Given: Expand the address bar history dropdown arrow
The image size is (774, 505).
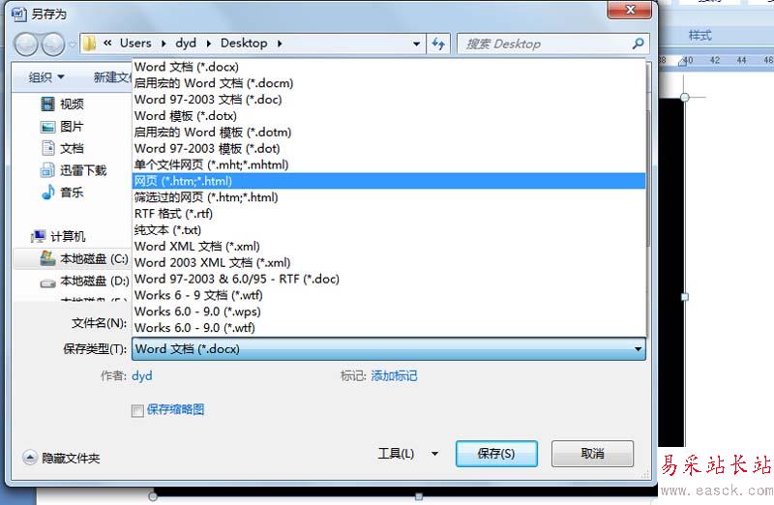Looking at the screenshot, I should (417, 44).
